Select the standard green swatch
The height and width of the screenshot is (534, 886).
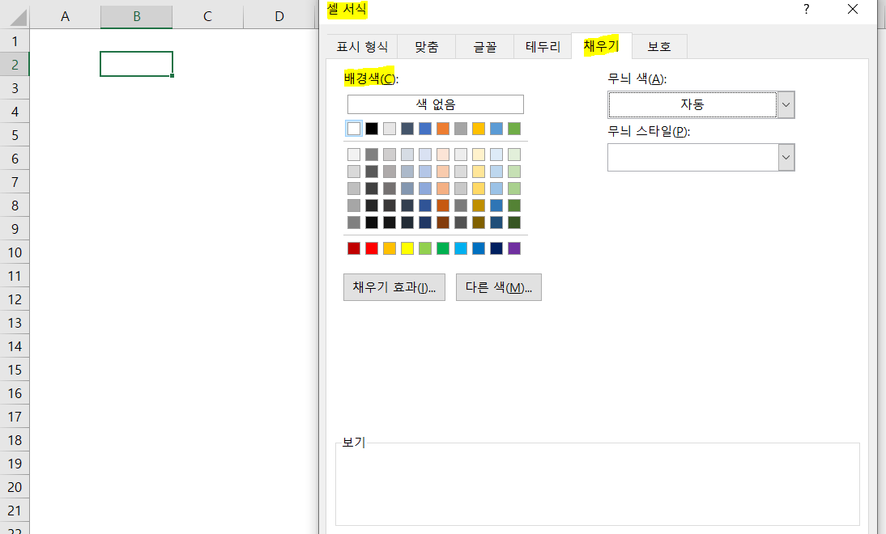pyautogui.click(x=443, y=248)
